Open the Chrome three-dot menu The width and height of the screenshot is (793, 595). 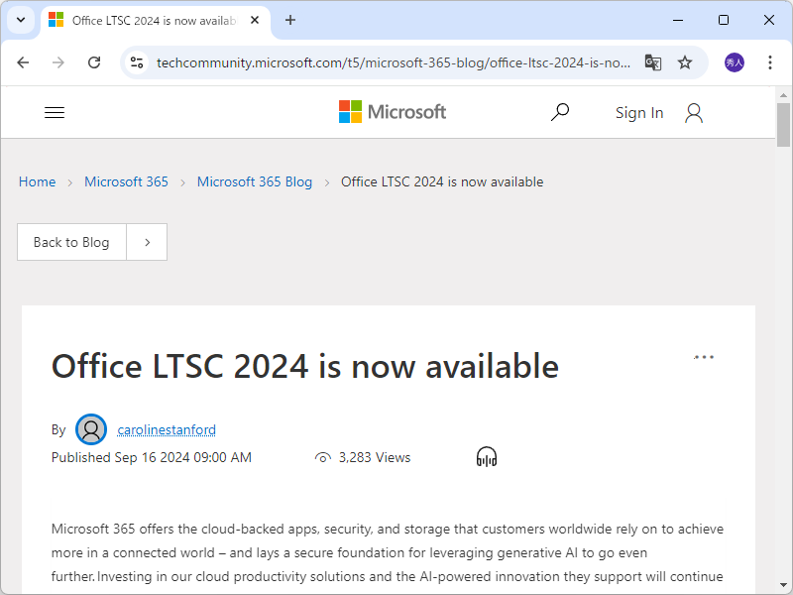point(770,61)
